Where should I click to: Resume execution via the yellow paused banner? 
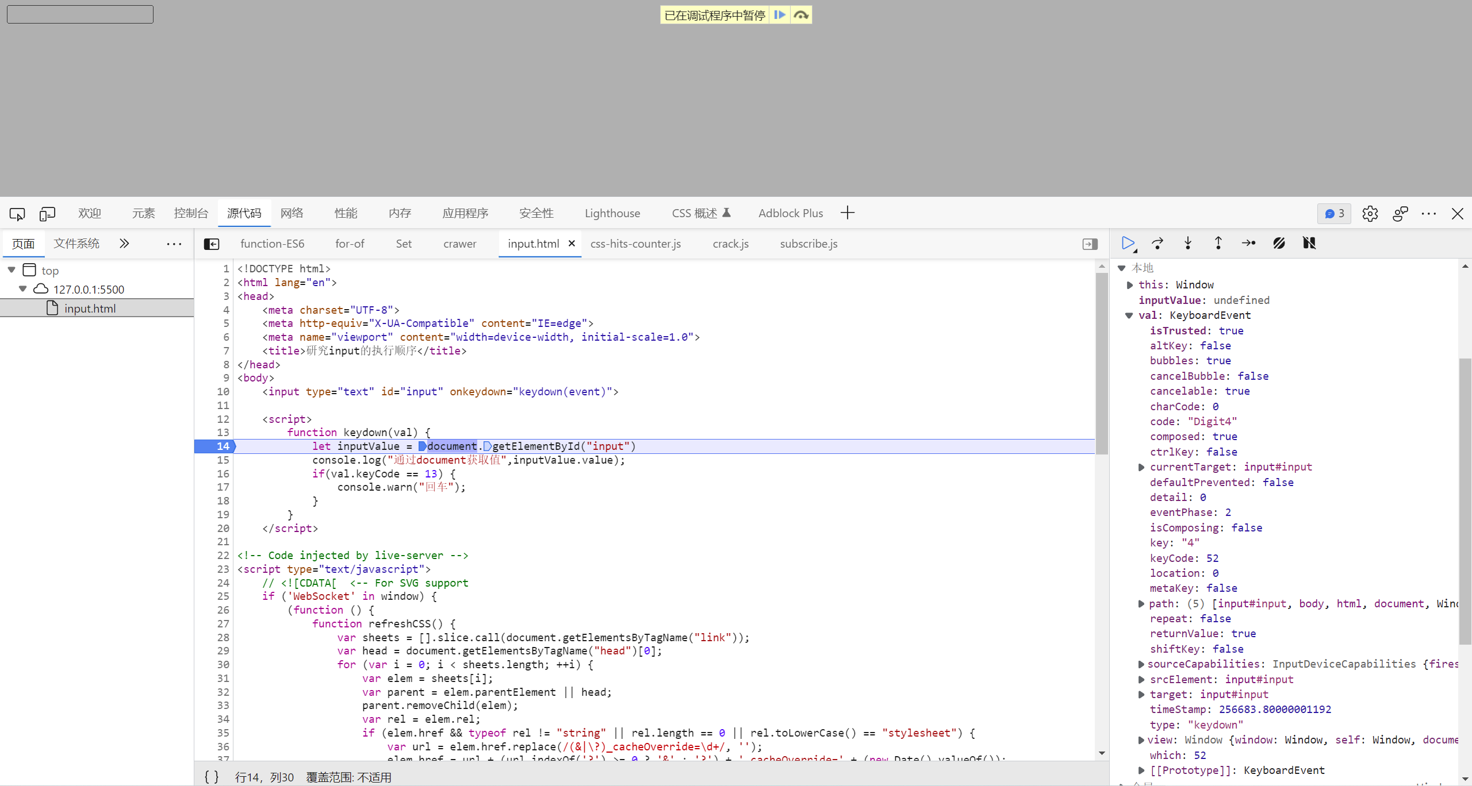(780, 14)
